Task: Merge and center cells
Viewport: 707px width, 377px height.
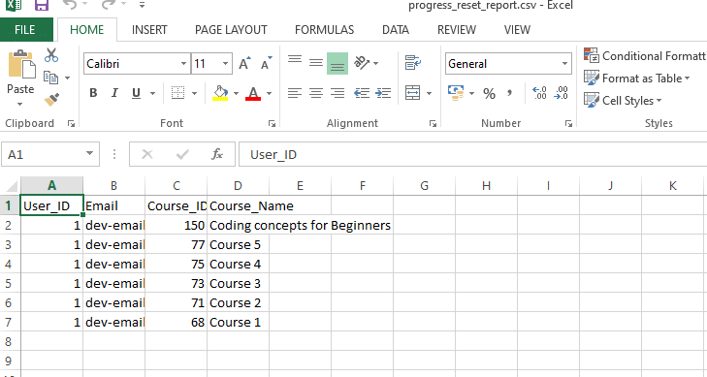Action: coord(412,93)
